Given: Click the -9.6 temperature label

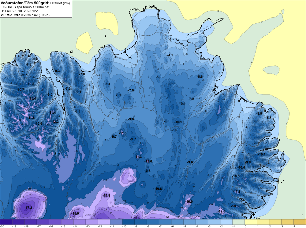Looking at the screenshot, I should pyautogui.click(x=190, y=162).
